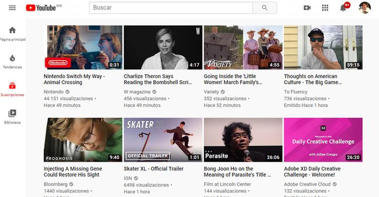379x197 pixels.
Task: Click Variety's verified checkmark badge
Action: (223, 92)
